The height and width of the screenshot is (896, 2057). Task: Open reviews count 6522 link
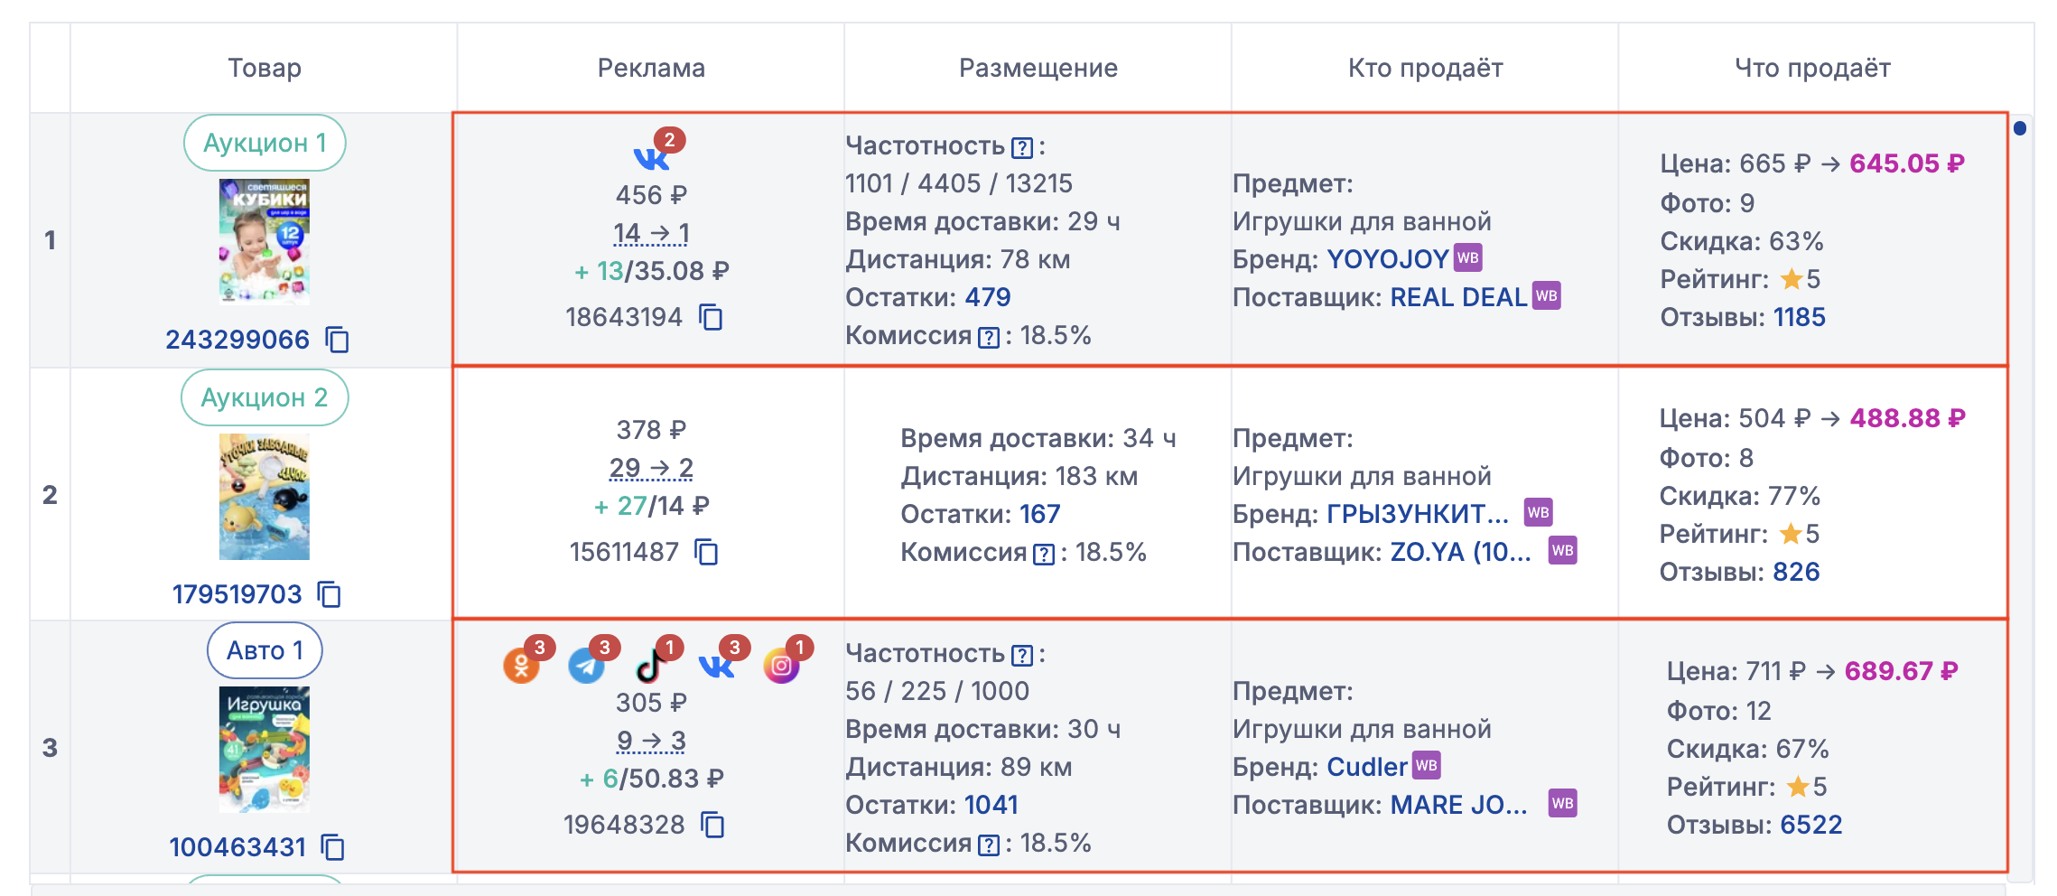tap(1810, 825)
